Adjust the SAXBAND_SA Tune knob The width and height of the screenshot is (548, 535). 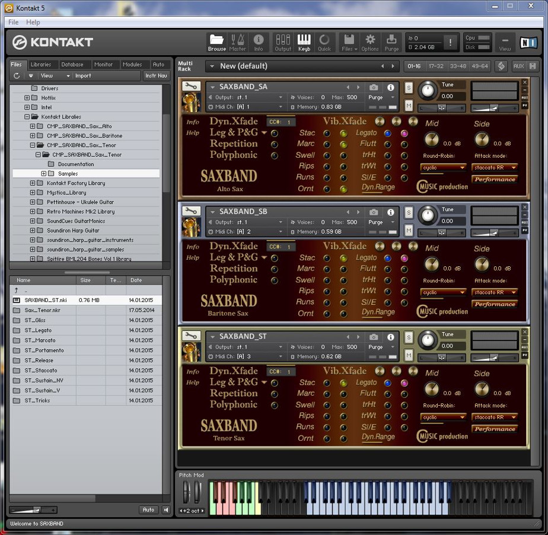[428, 91]
